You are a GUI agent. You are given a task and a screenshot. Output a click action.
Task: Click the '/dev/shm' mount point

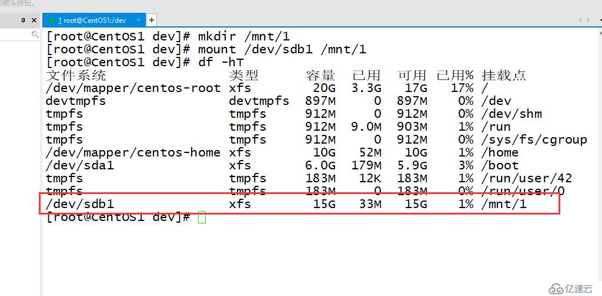[x=512, y=114]
